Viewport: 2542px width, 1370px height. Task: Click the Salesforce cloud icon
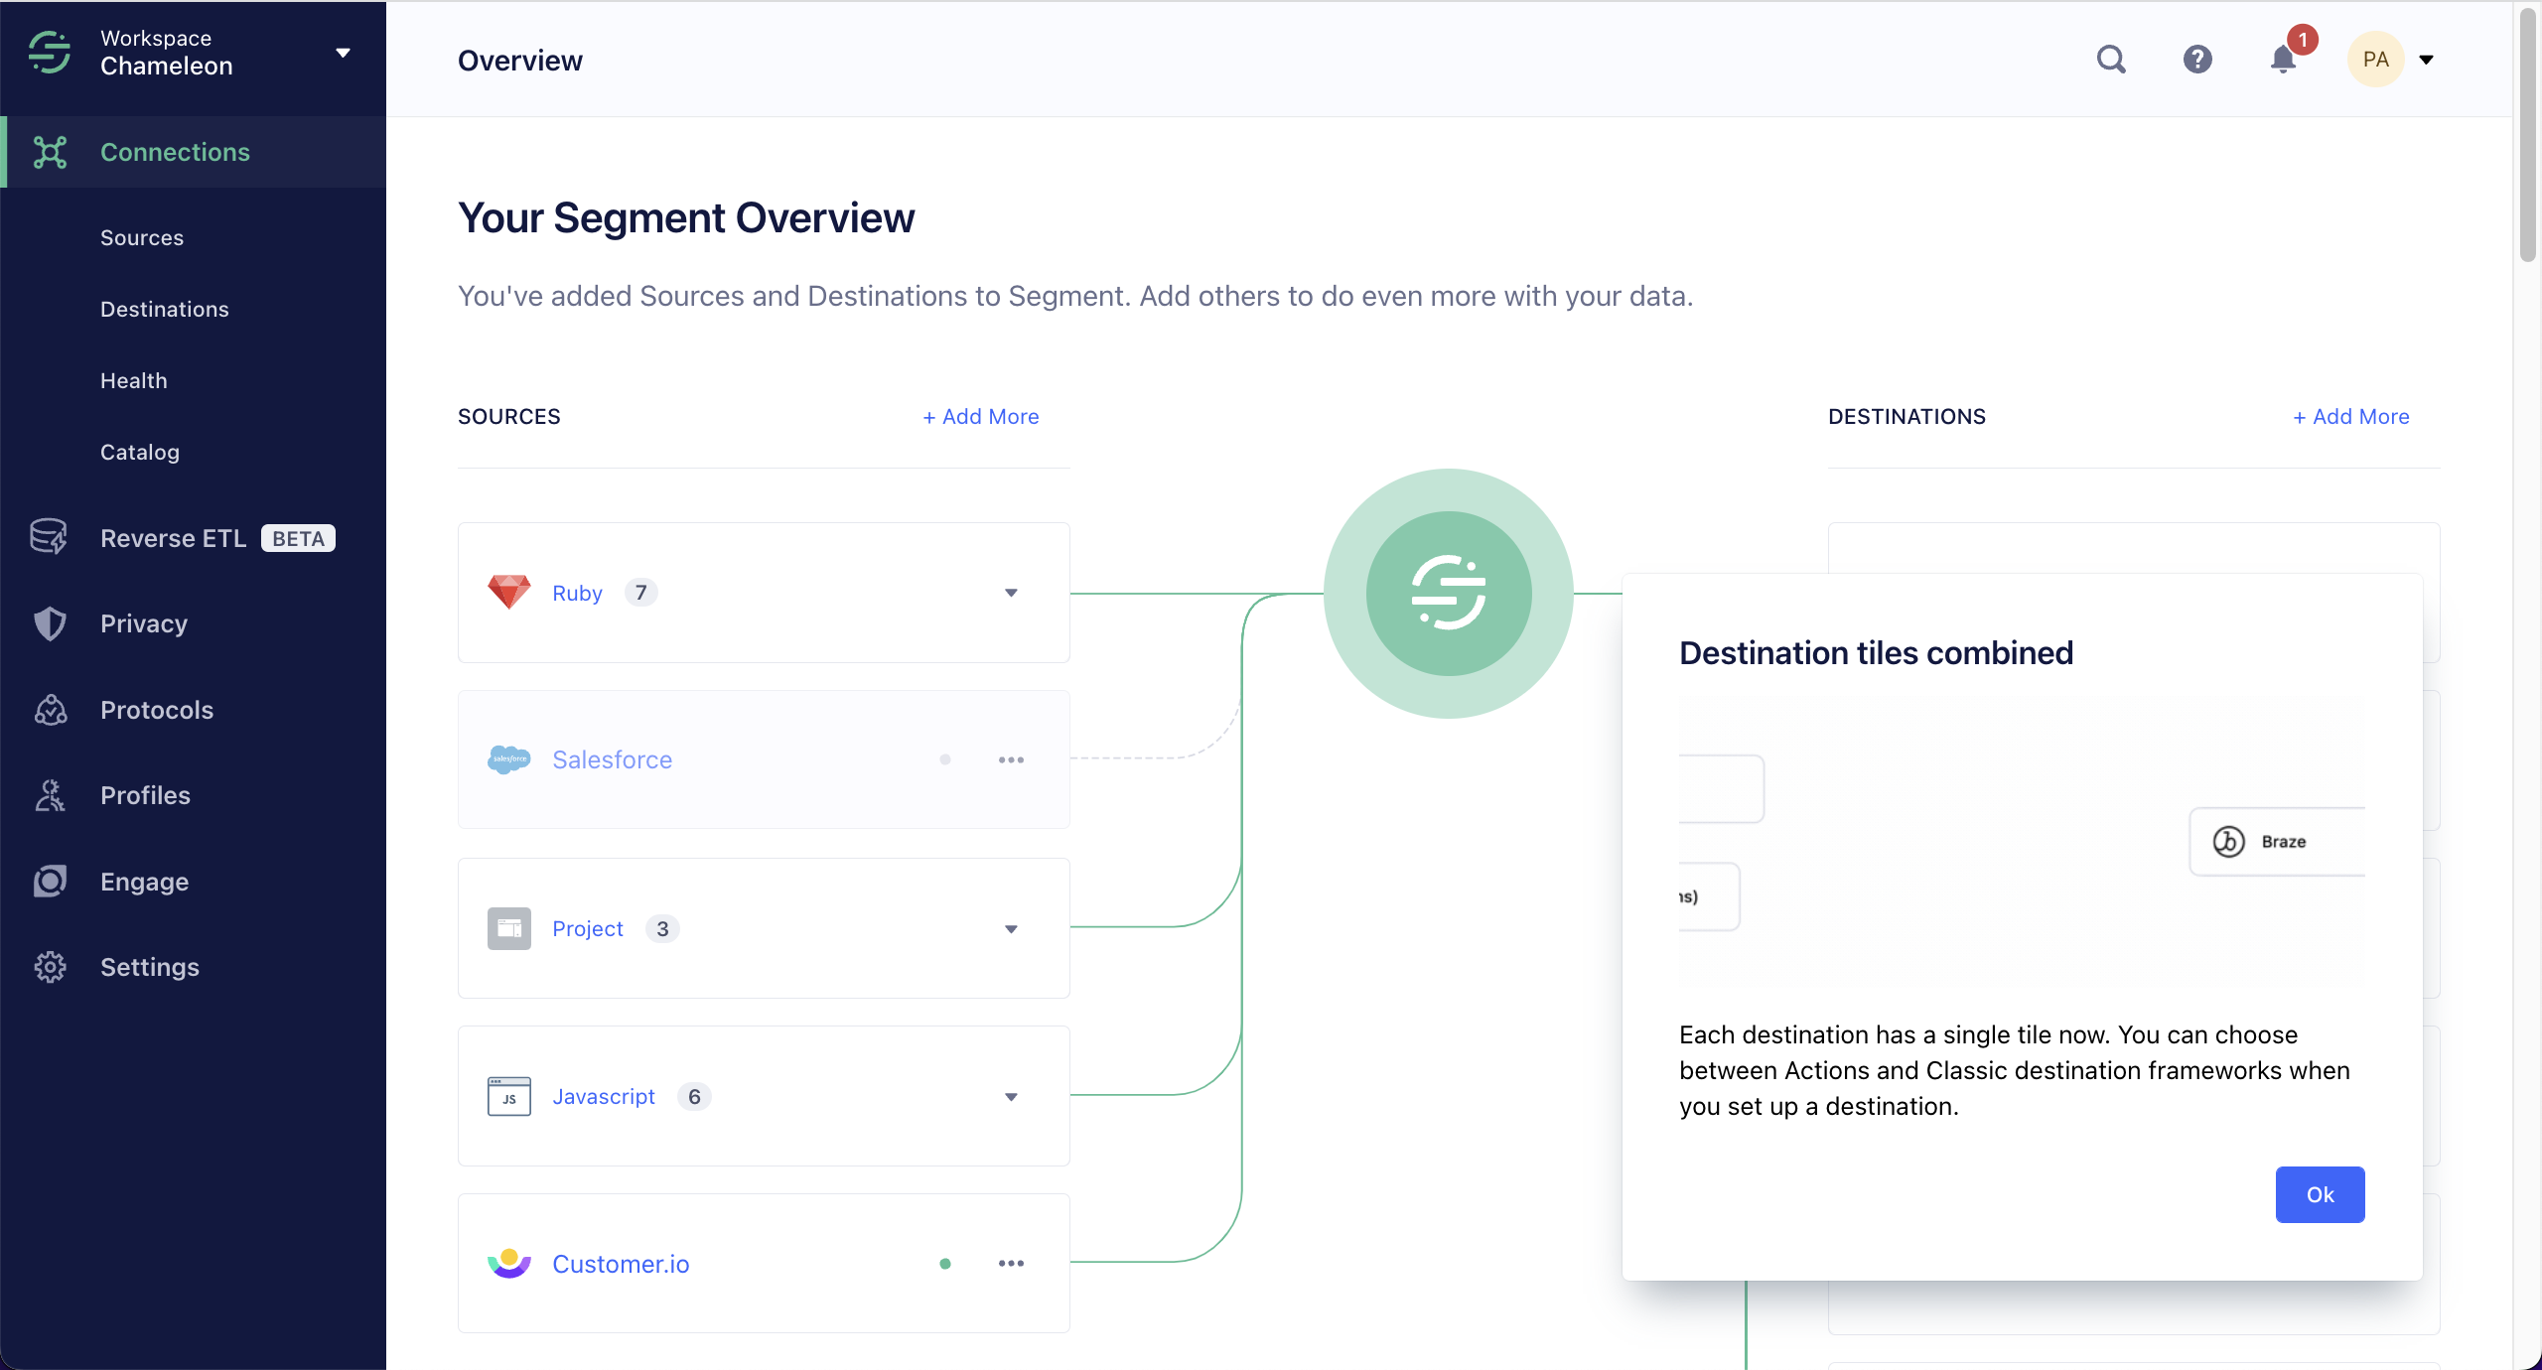pos(509,759)
